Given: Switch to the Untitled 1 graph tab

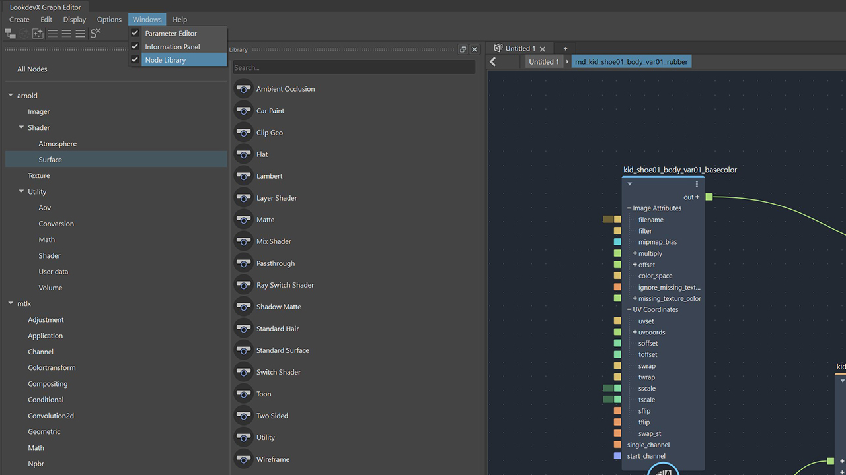Looking at the screenshot, I should coord(520,48).
